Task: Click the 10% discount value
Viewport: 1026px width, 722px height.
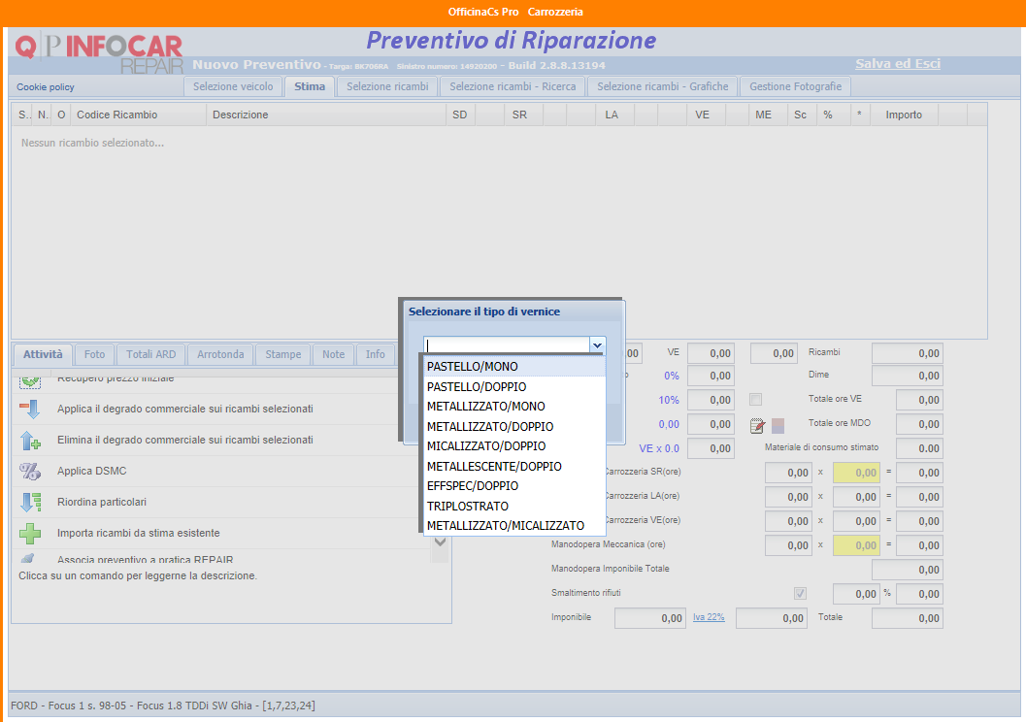Action: [669, 400]
